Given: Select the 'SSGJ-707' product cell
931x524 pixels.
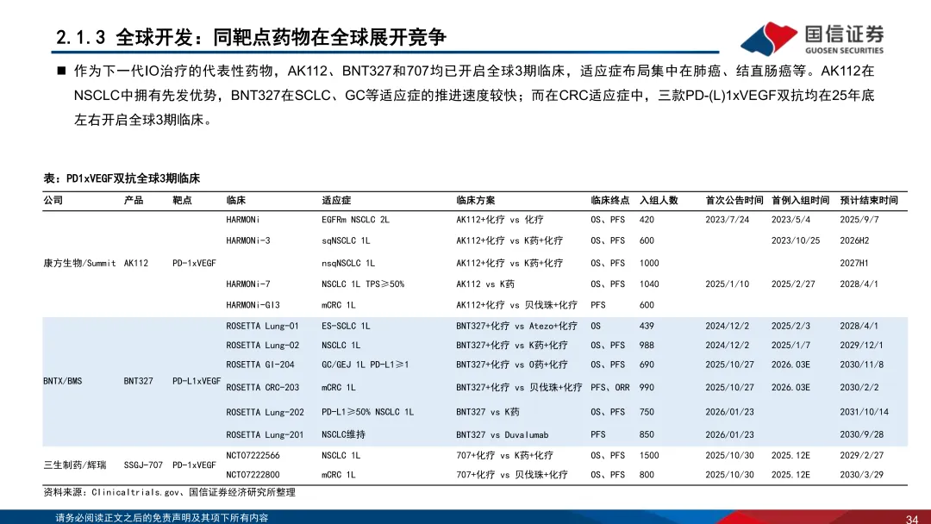Looking at the screenshot, I should coord(143,465).
